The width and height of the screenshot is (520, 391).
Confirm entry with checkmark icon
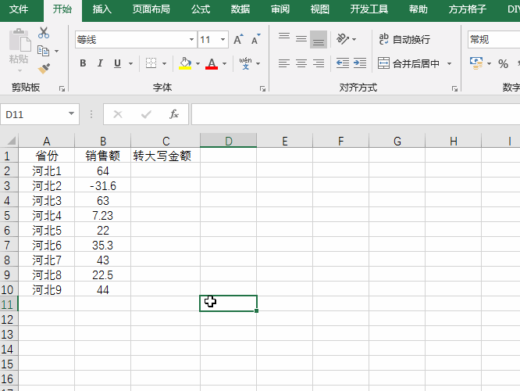(x=146, y=114)
